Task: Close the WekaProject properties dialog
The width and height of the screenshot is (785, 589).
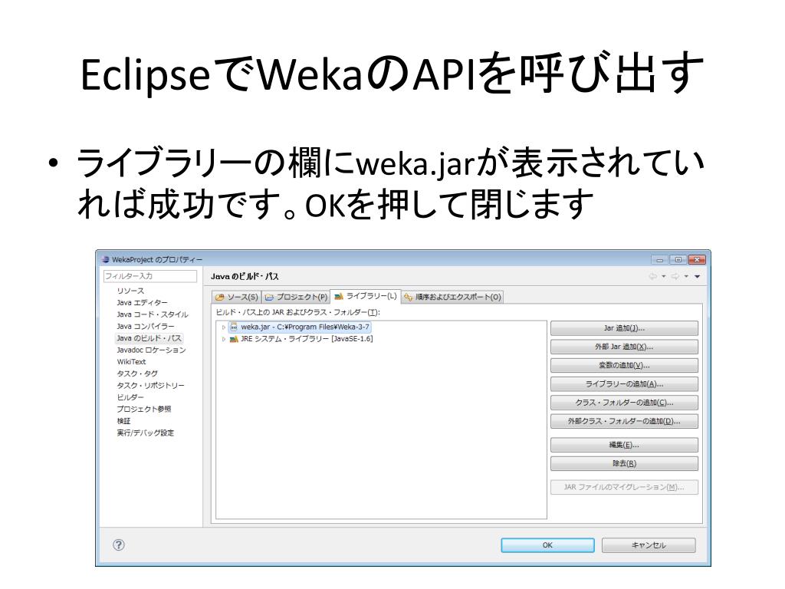Action: [697, 259]
